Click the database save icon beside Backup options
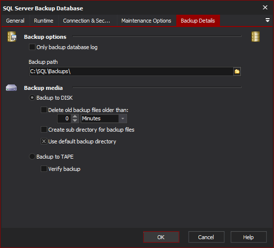Viewport: 274px width, 248px height. click(x=12, y=36)
